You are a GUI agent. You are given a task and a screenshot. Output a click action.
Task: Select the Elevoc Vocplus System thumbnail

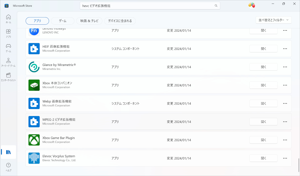tap(34, 158)
